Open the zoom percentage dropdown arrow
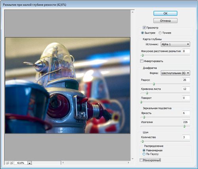The height and width of the screenshot is (169, 198). (29, 163)
